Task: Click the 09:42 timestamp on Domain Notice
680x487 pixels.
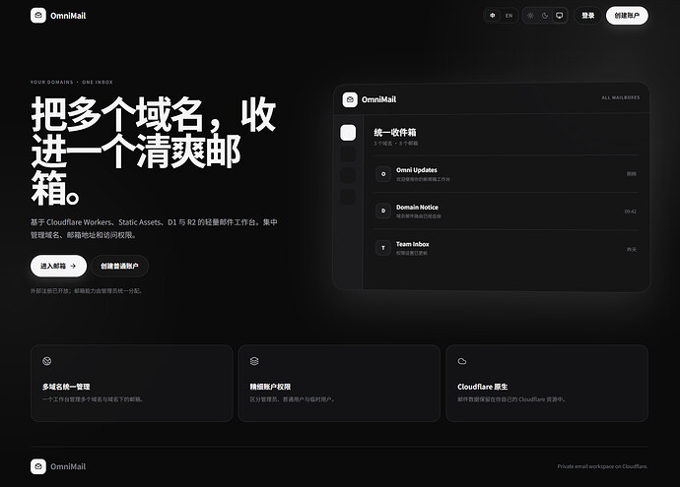Action: pos(630,212)
